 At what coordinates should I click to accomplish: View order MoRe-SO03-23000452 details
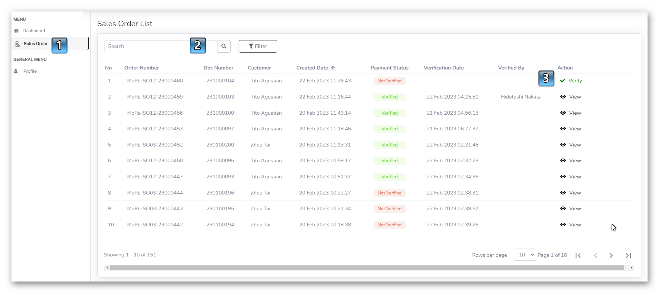pos(571,145)
